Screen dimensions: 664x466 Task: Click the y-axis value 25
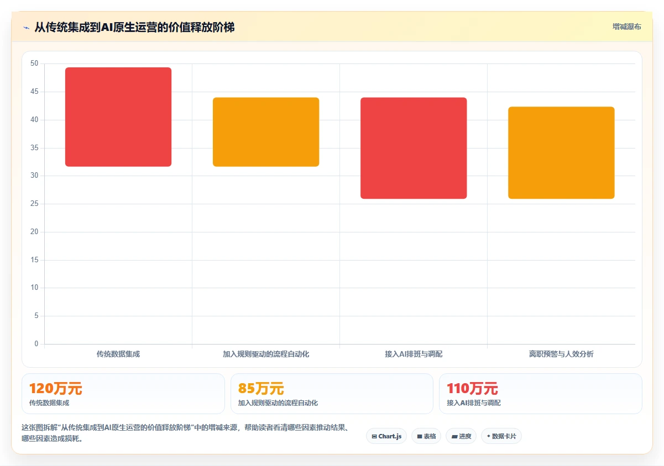[x=34, y=204]
